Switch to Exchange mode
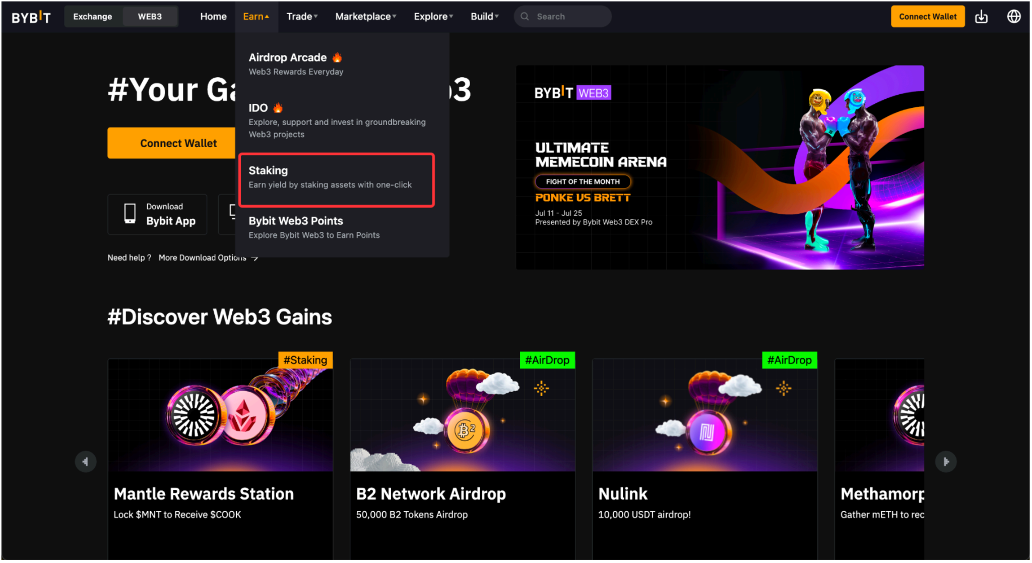The image size is (1032, 563). pos(93,17)
